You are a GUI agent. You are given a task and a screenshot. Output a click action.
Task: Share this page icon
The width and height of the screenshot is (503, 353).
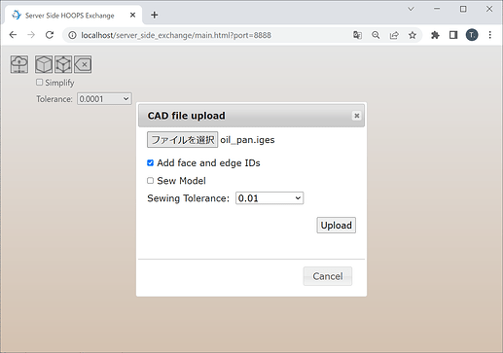tap(394, 35)
